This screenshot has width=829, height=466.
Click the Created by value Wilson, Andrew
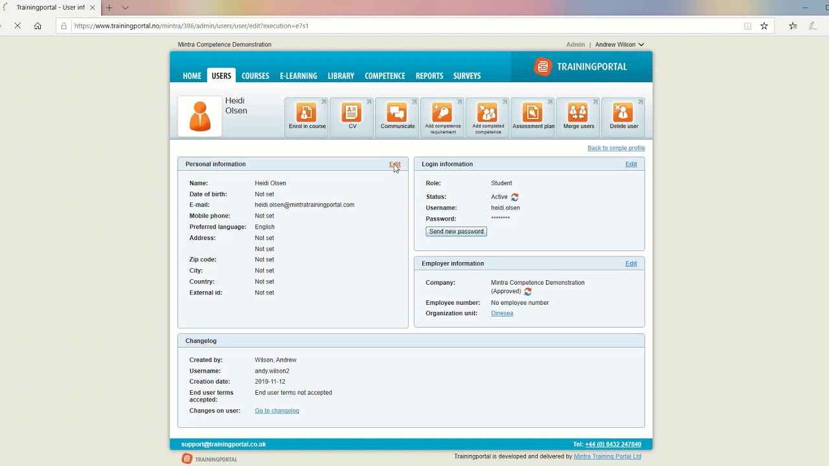click(x=275, y=360)
